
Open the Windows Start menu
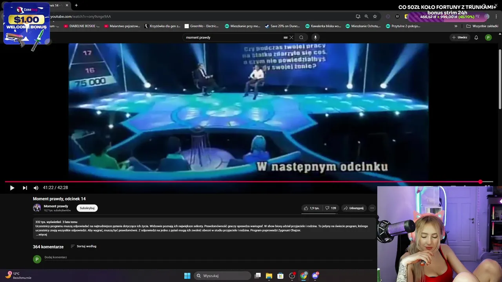point(187,276)
